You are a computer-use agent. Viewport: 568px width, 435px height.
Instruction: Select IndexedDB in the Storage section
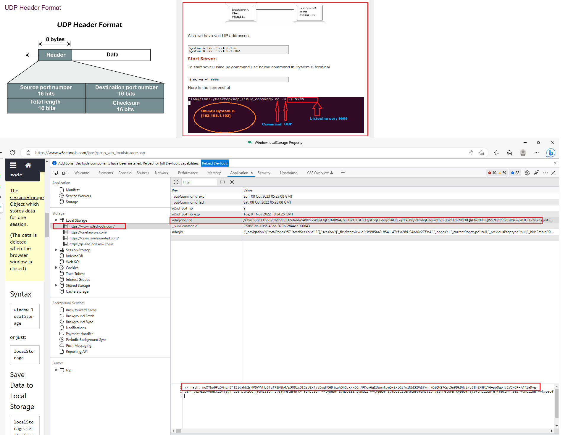click(x=74, y=256)
